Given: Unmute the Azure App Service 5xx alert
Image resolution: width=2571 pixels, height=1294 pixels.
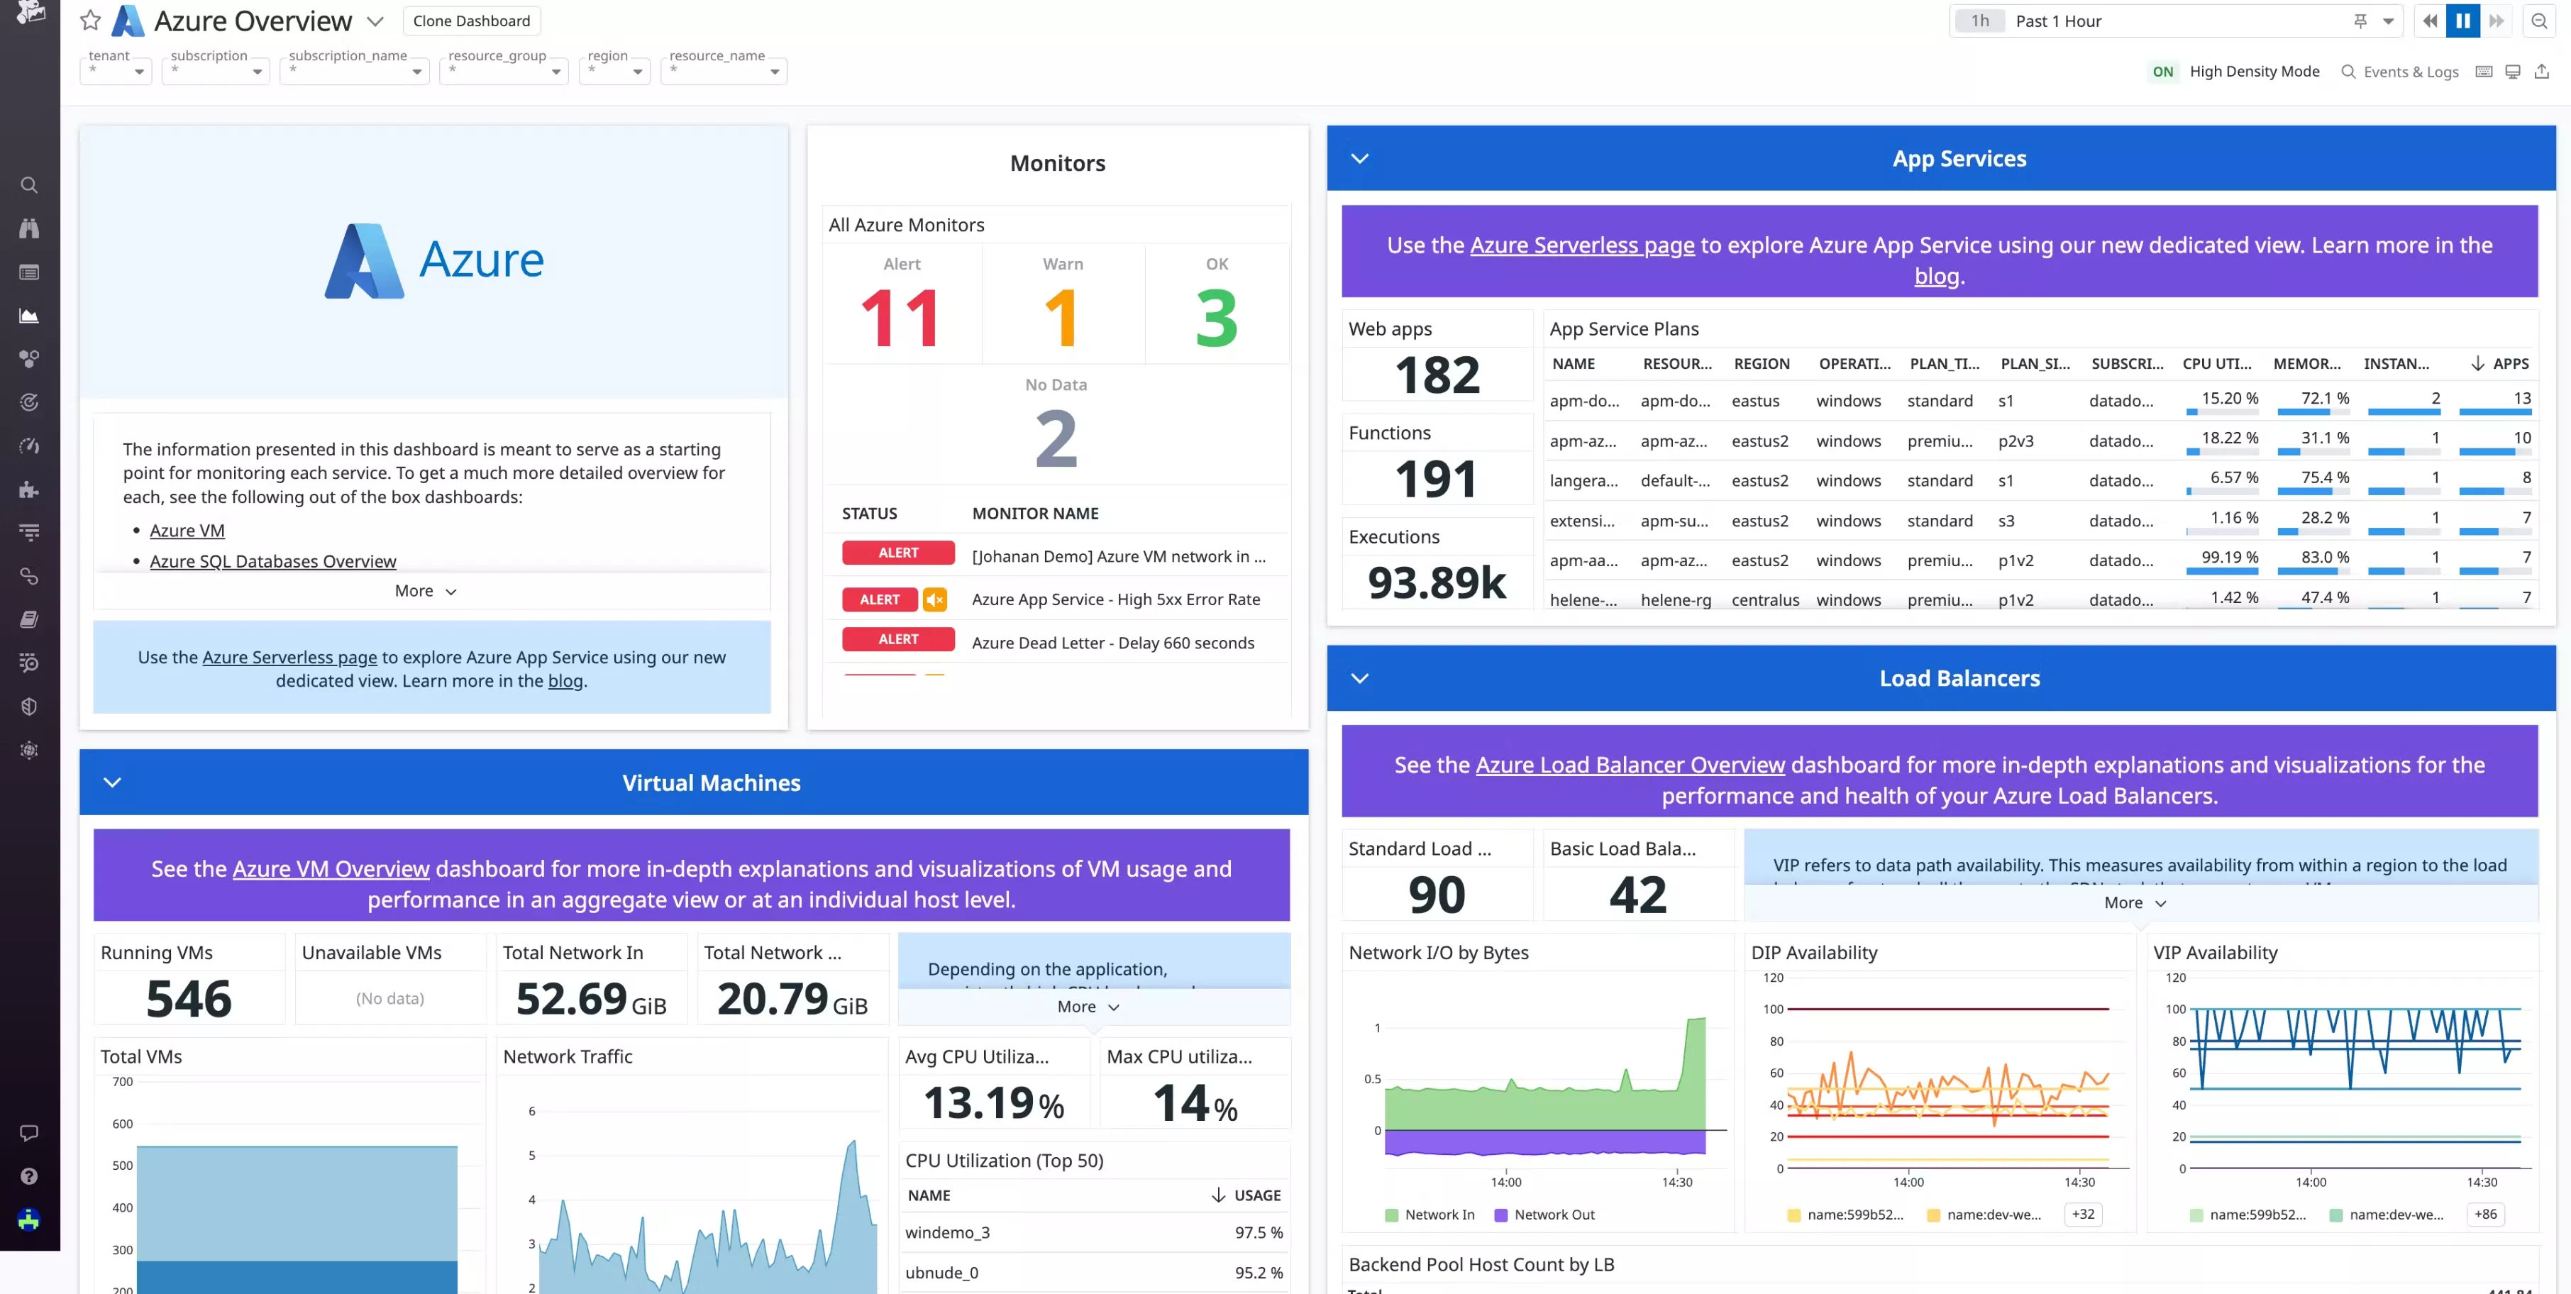Looking at the screenshot, I should [935, 599].
